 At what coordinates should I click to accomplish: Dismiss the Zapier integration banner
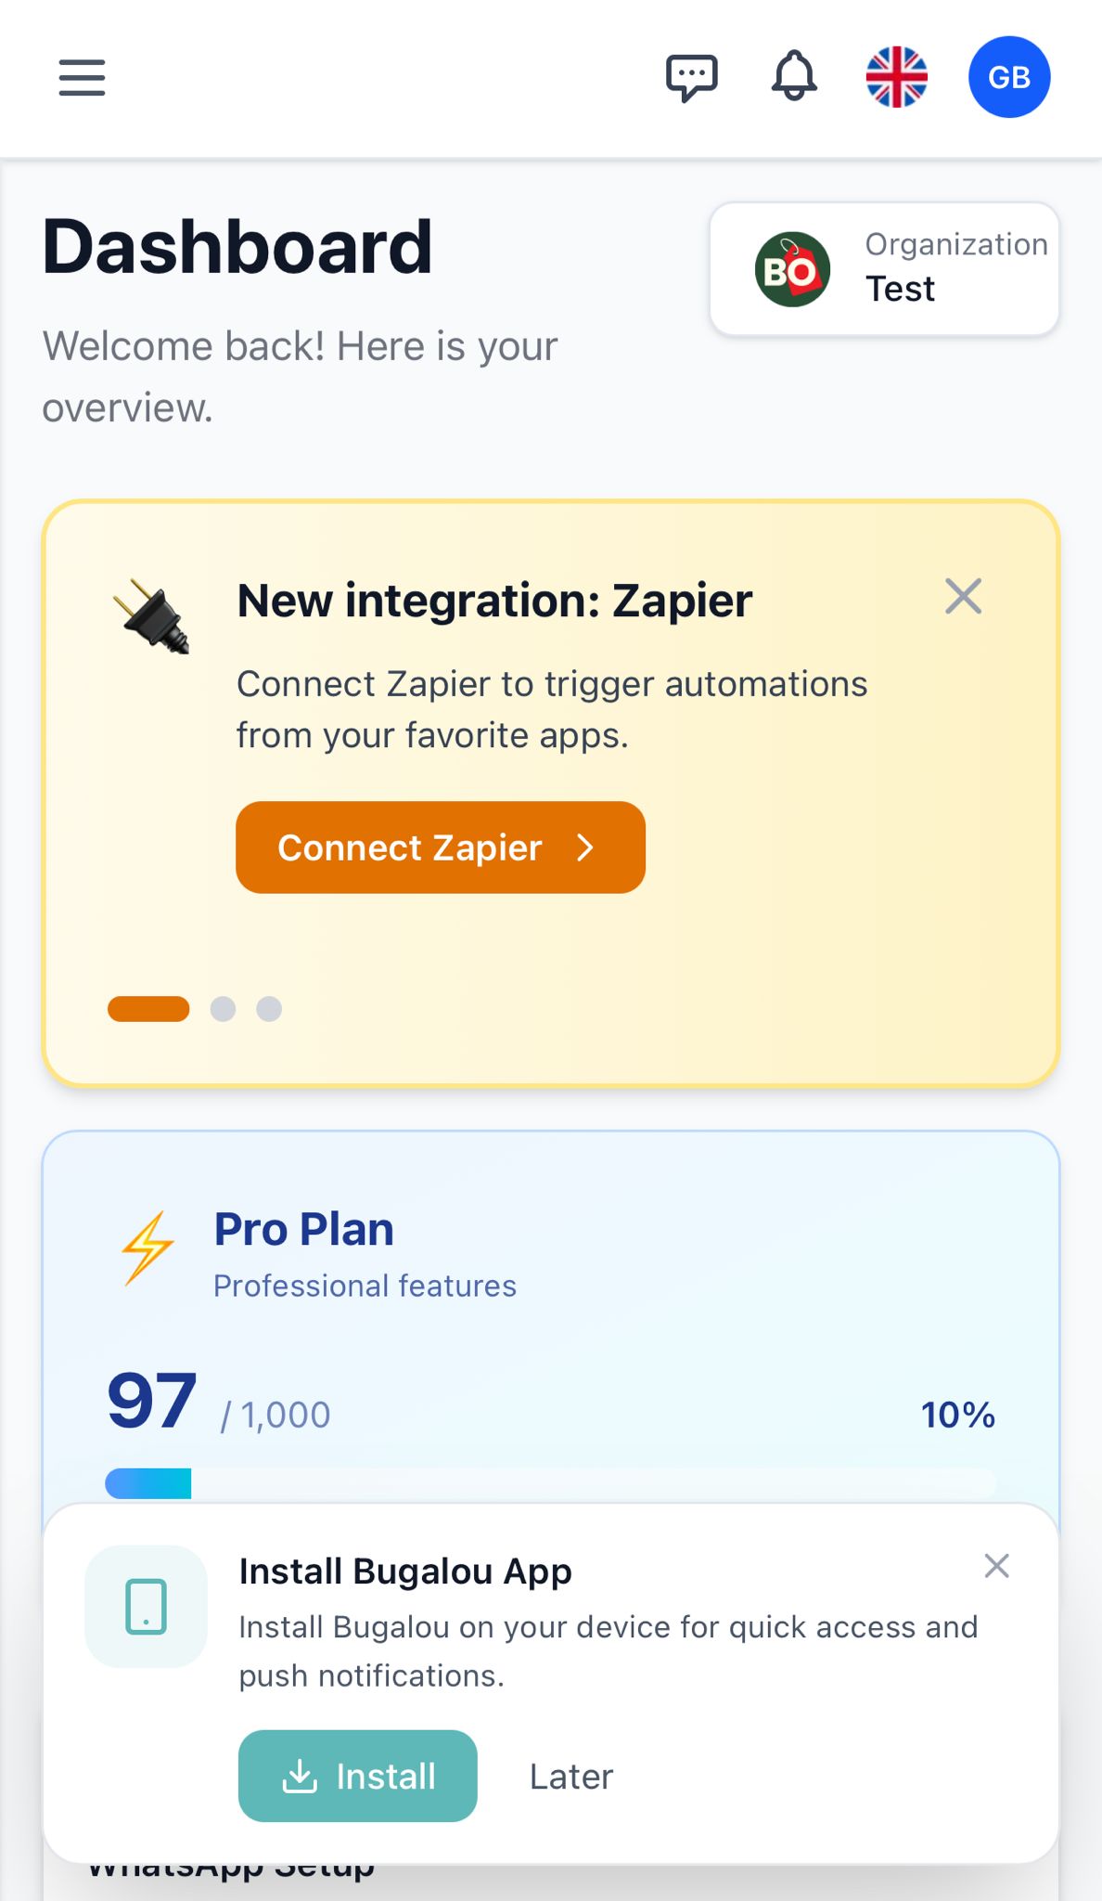click(963, 597)
